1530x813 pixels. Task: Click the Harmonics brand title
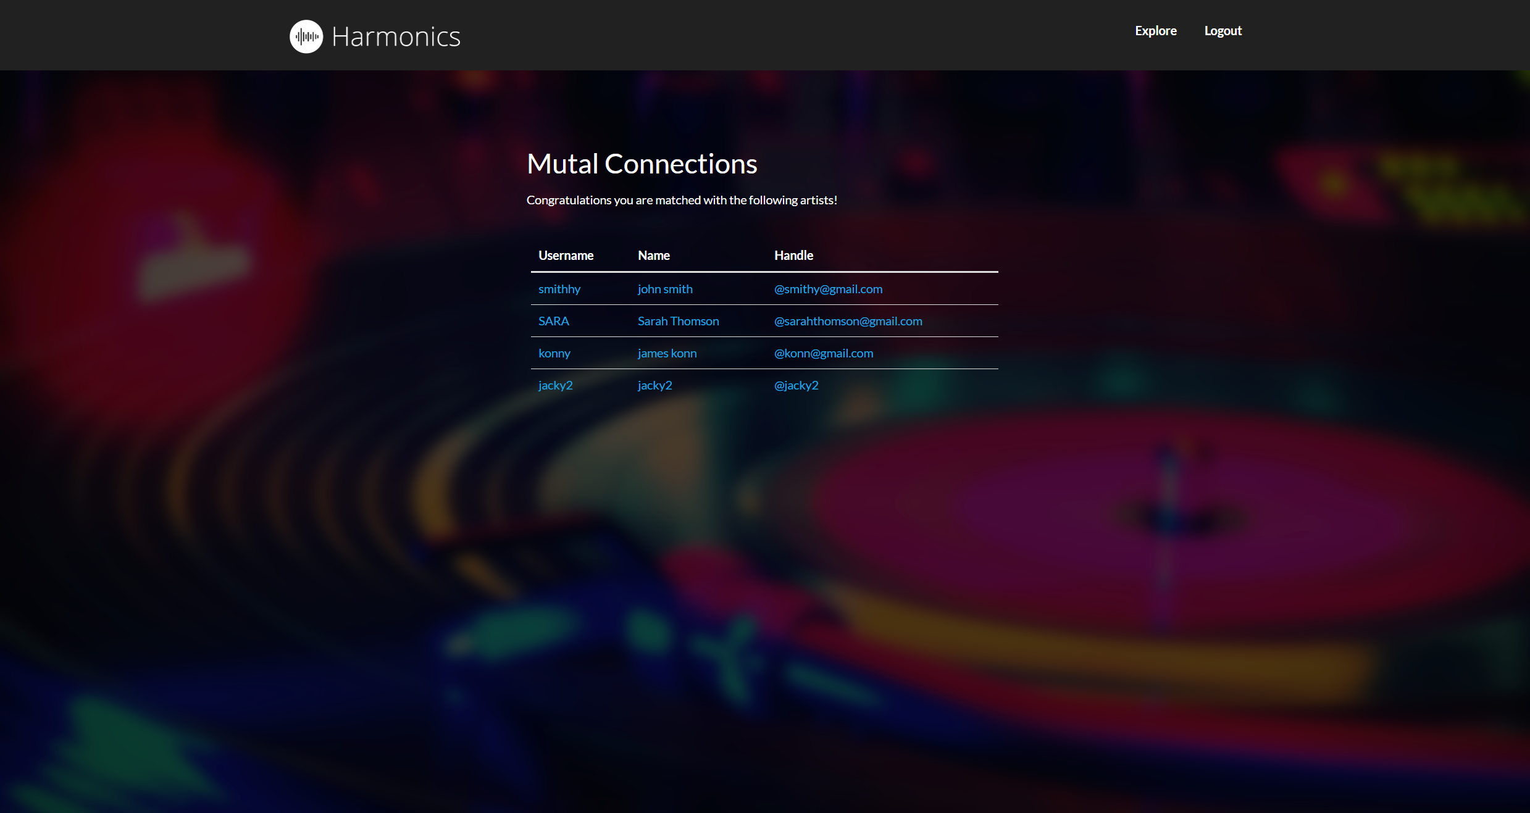pyautogui.click(x=396, y=37)
